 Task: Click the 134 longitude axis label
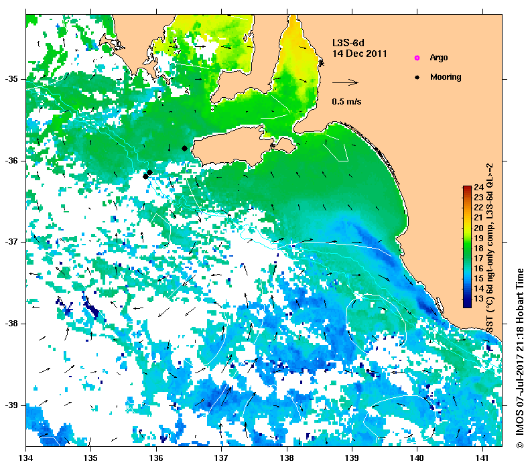click(26, 458)
